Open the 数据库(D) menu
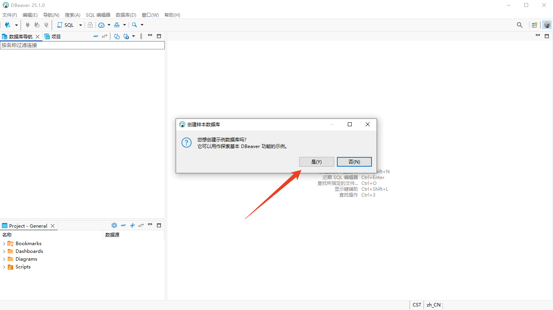This screenshot has width=553, height=310. coord(126,15)
